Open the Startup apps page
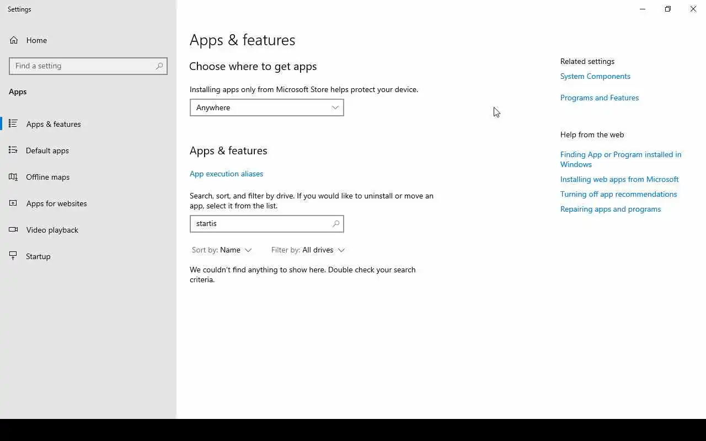 (88, 256)
